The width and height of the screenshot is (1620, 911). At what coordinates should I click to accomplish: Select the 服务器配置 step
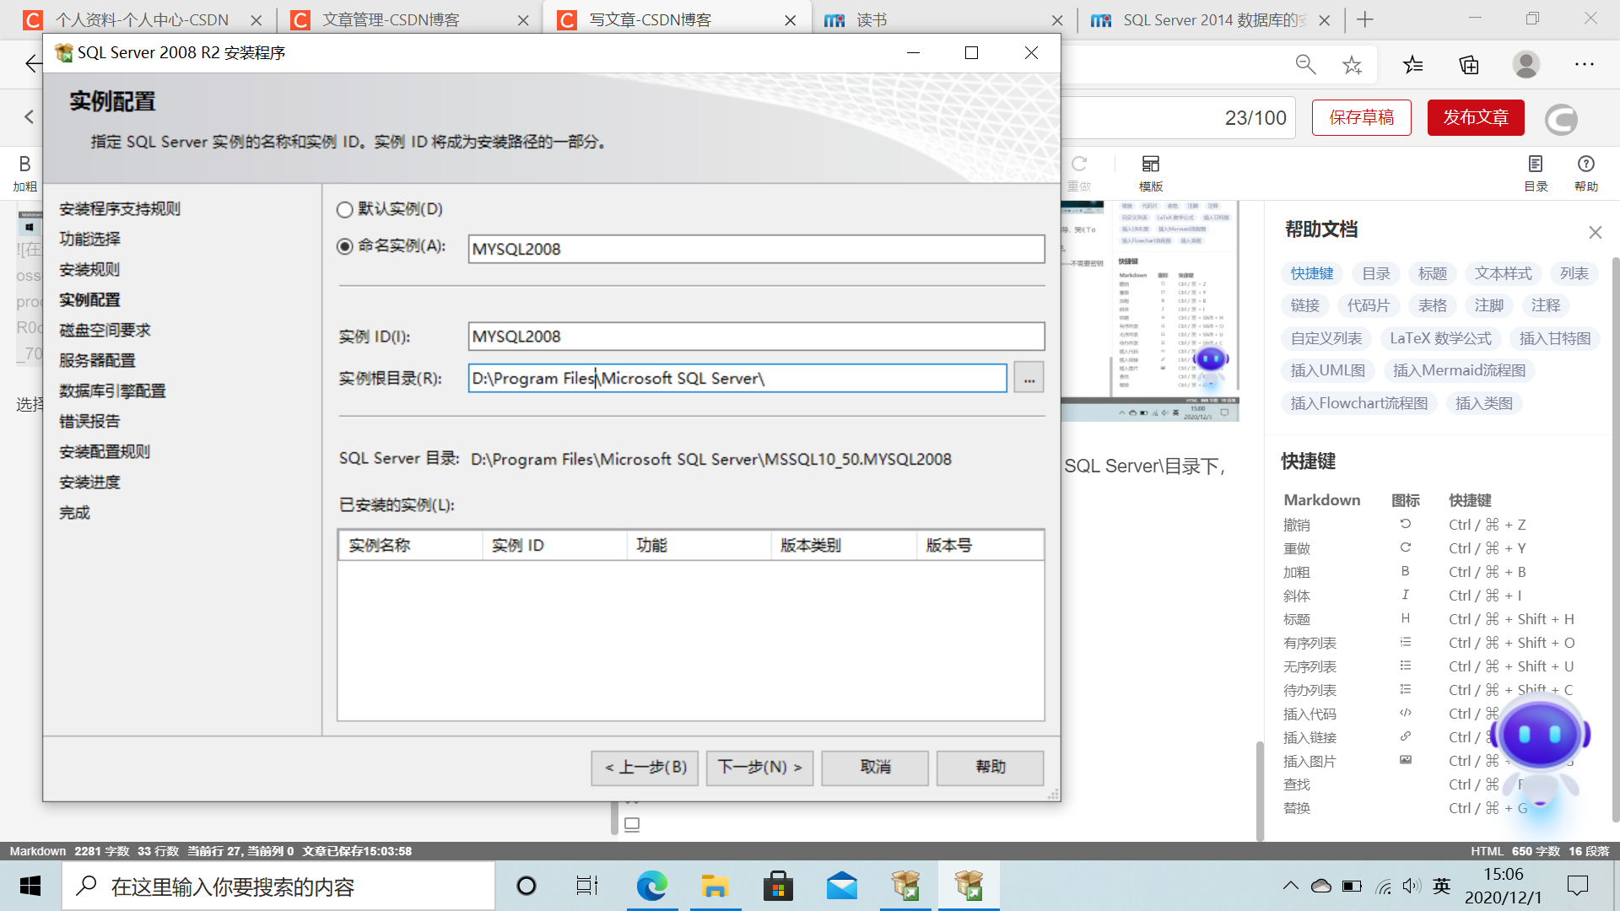[97, 361]
